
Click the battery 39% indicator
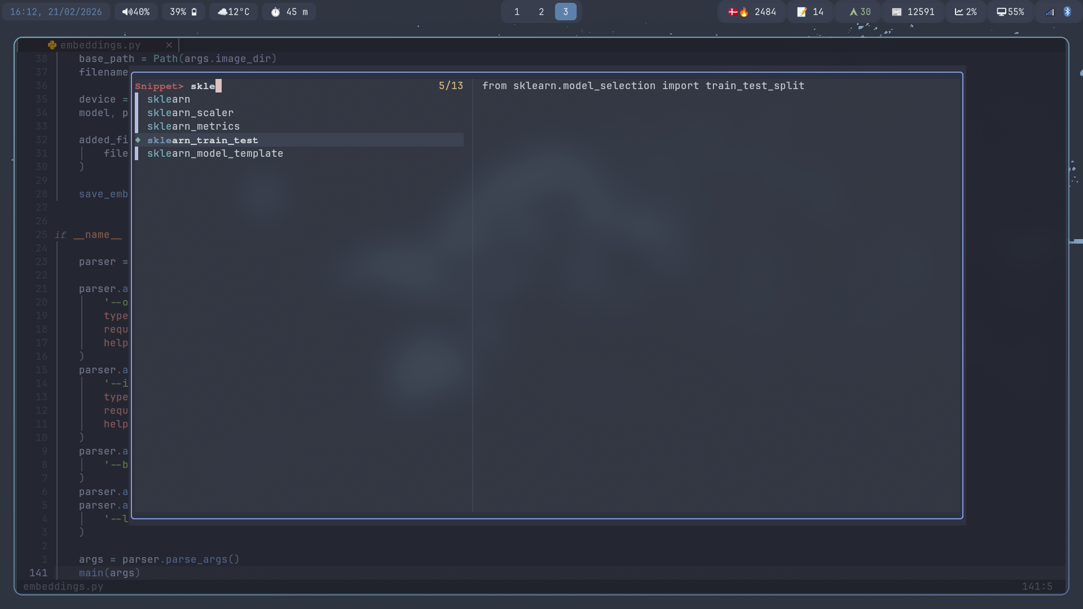point(183,12)
